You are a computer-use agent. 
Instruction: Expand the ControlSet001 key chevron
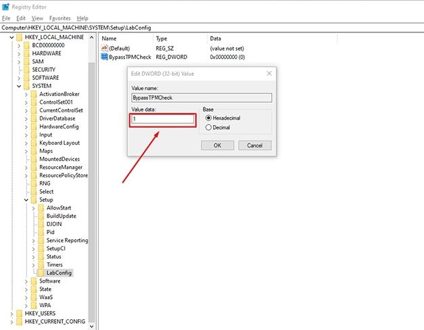[26, 102]
